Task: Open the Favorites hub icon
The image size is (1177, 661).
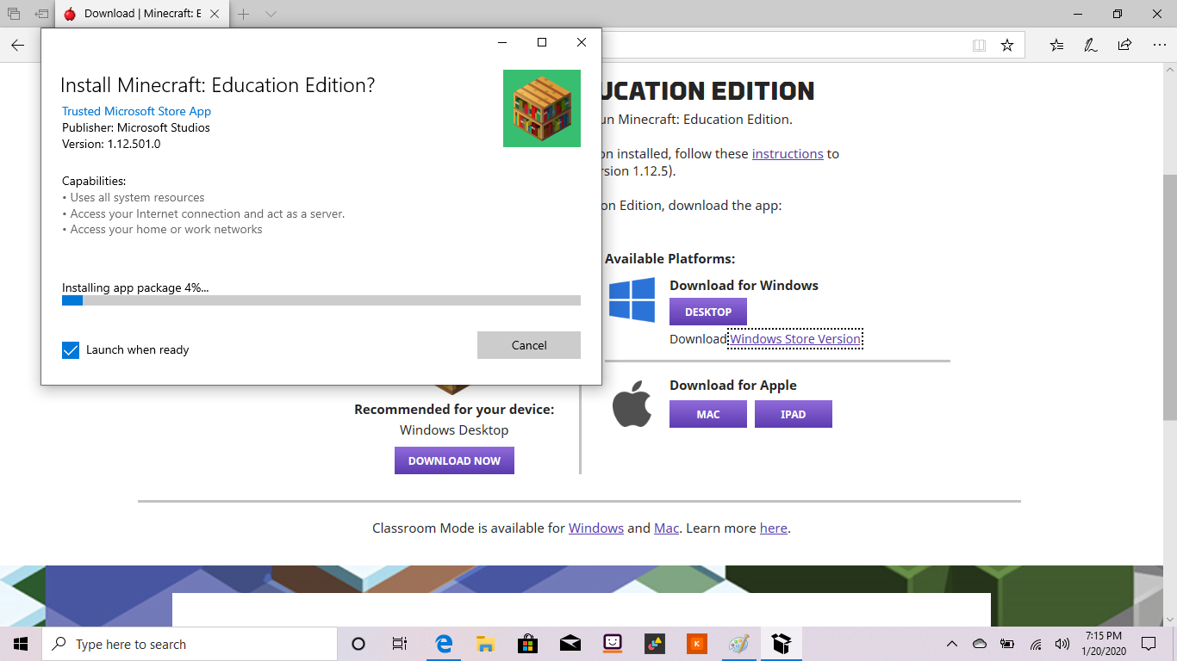Action: tap(1057, 45)
